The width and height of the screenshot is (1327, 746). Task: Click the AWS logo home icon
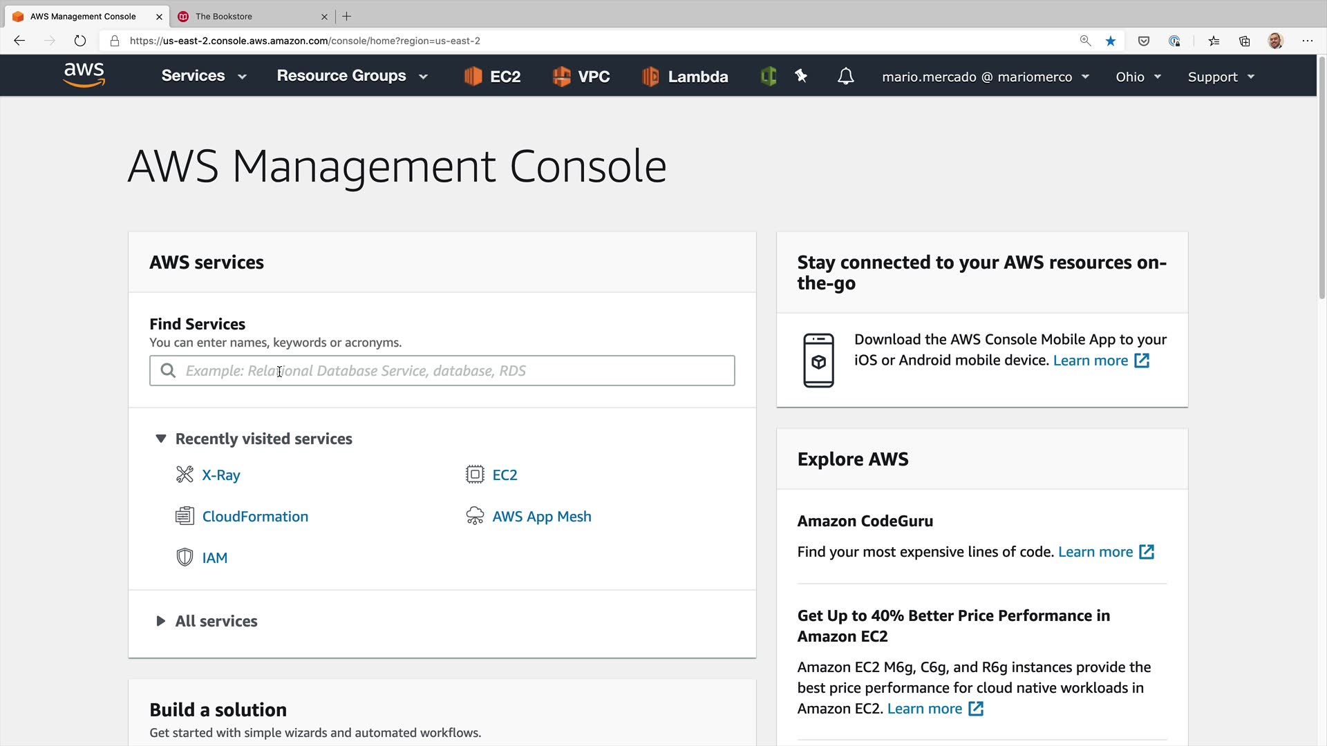tap(84, 75)
